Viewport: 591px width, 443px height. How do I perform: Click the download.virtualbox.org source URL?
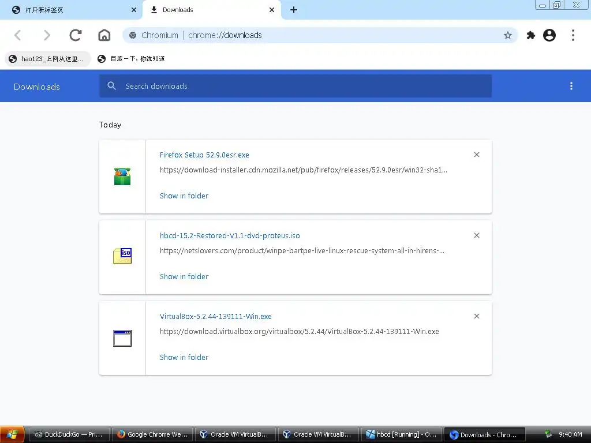[x=300, y=332]
